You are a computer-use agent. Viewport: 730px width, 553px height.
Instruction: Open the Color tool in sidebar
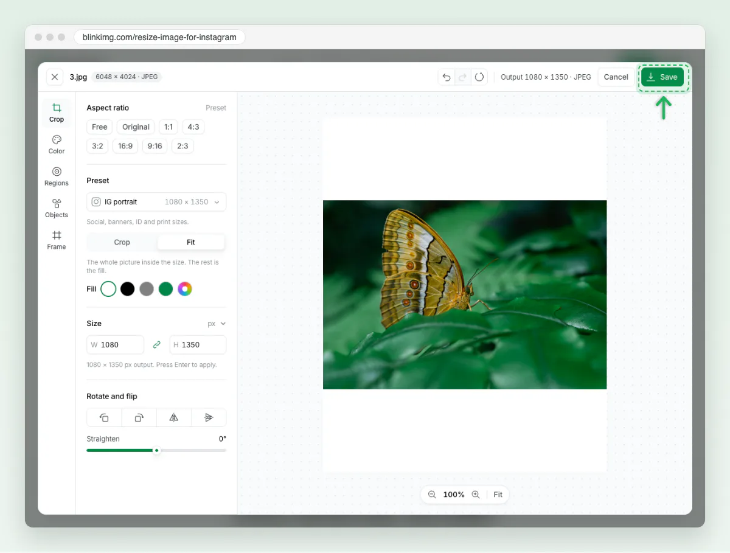(57, 145)
